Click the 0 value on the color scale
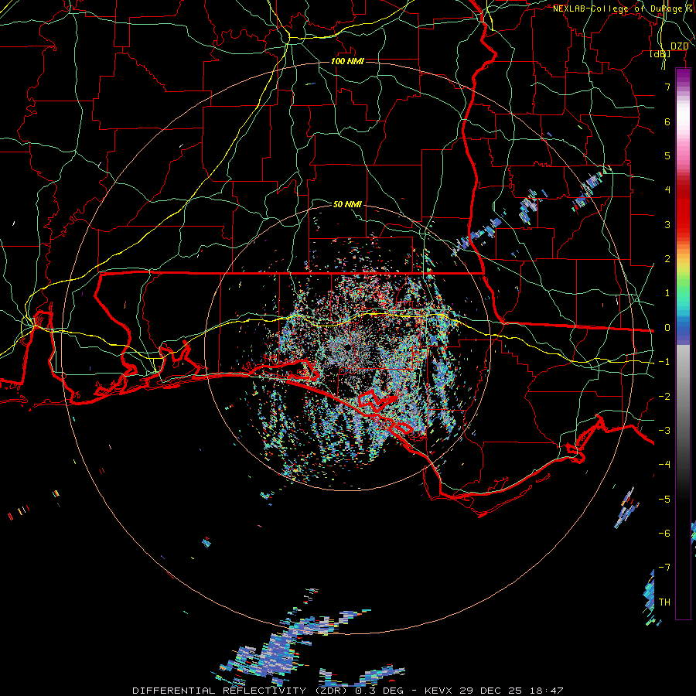696x696 pixels. [667, 328]
